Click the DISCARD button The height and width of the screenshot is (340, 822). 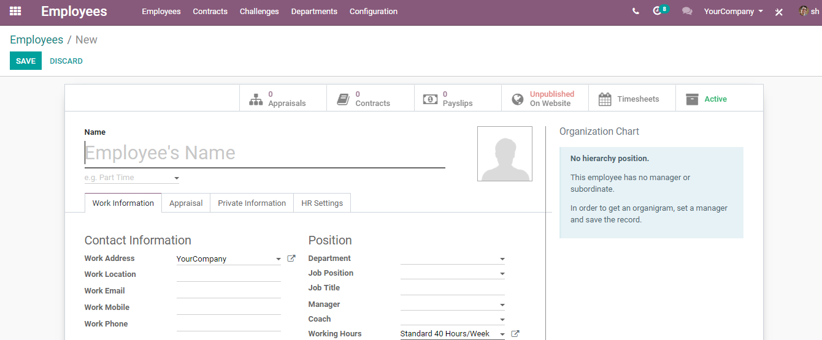[x=66, y=61]
